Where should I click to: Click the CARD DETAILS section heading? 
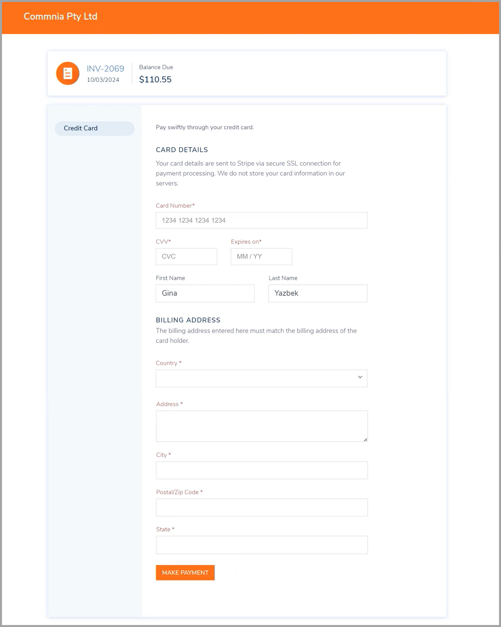(182, 150)
